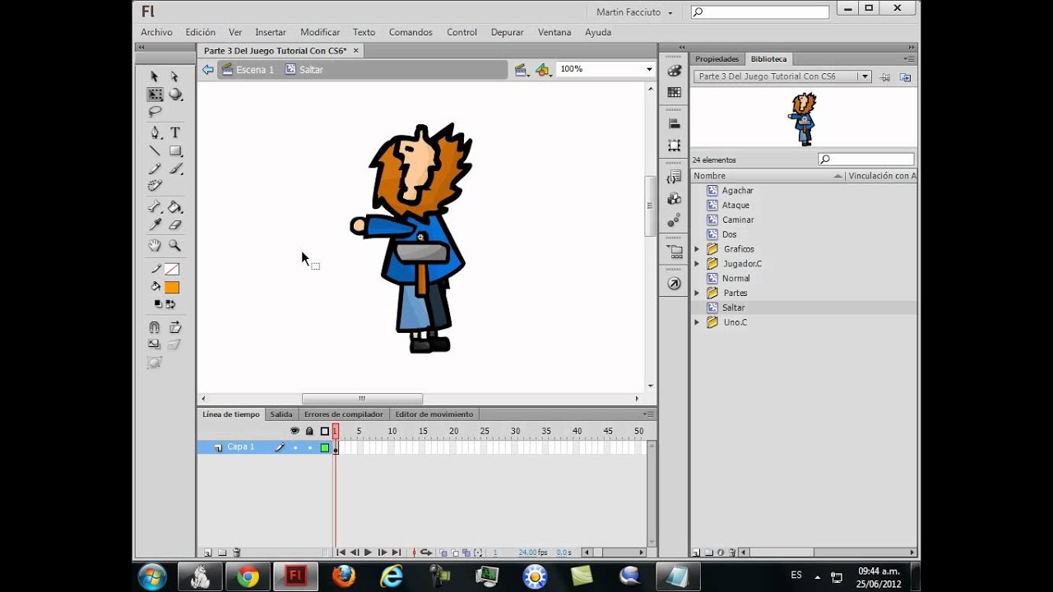Toggle Onion Skin in timeline
This screenshot has width=1053, height=592.
coord(443,553)
